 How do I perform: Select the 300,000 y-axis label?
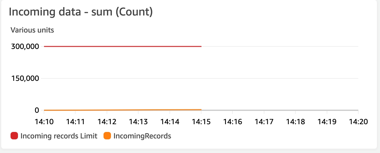pyautogui.click(x=25, y=46)
